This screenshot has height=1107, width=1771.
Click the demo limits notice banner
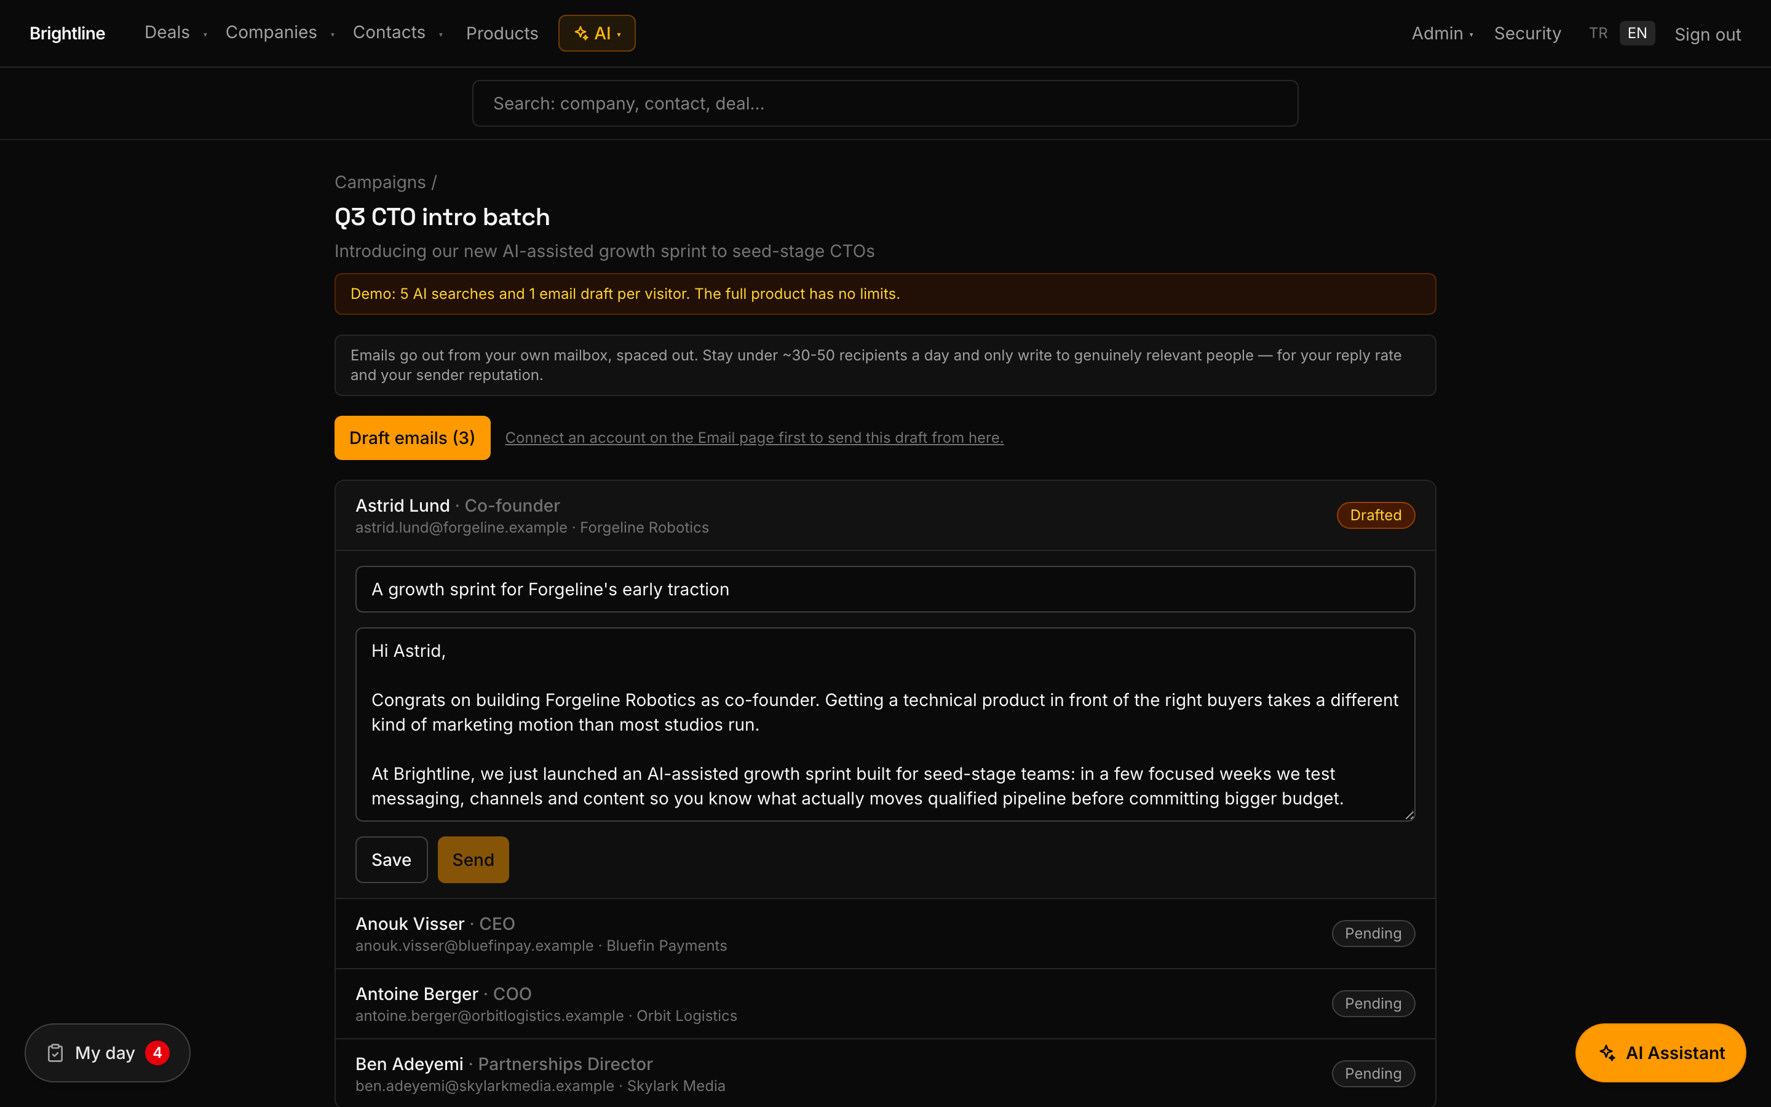tap(885, 295)
